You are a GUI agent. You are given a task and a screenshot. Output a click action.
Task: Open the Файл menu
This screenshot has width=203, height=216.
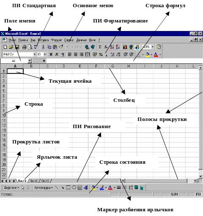[12, 40]
